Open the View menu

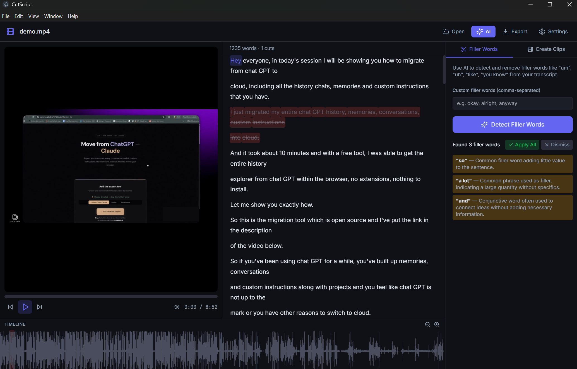(33, 16)
